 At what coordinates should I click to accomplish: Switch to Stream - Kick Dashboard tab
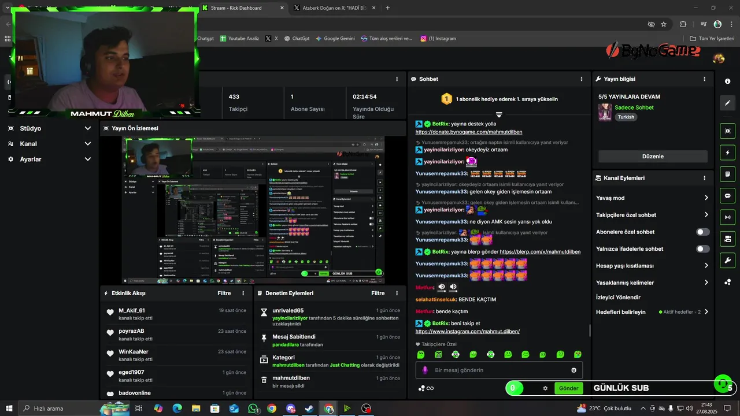click(x=243, y=8)
